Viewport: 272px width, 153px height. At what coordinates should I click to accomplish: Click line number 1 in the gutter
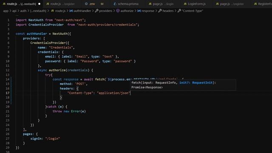pyautogui.click(x=8, y=20)
